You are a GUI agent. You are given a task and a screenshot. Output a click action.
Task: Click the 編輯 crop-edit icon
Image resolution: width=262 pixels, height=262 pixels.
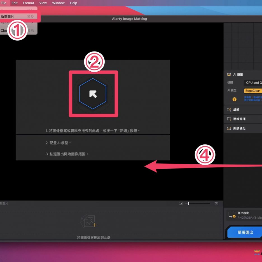(x=229, y=110)
